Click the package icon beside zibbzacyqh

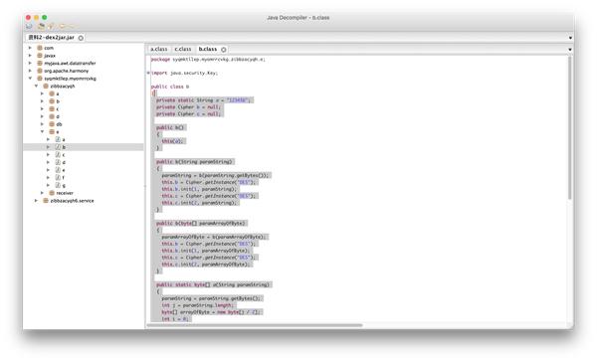click(46, 87)
